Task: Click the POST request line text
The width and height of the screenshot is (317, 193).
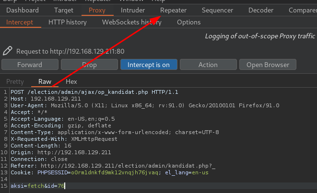Action: (94, 92)
